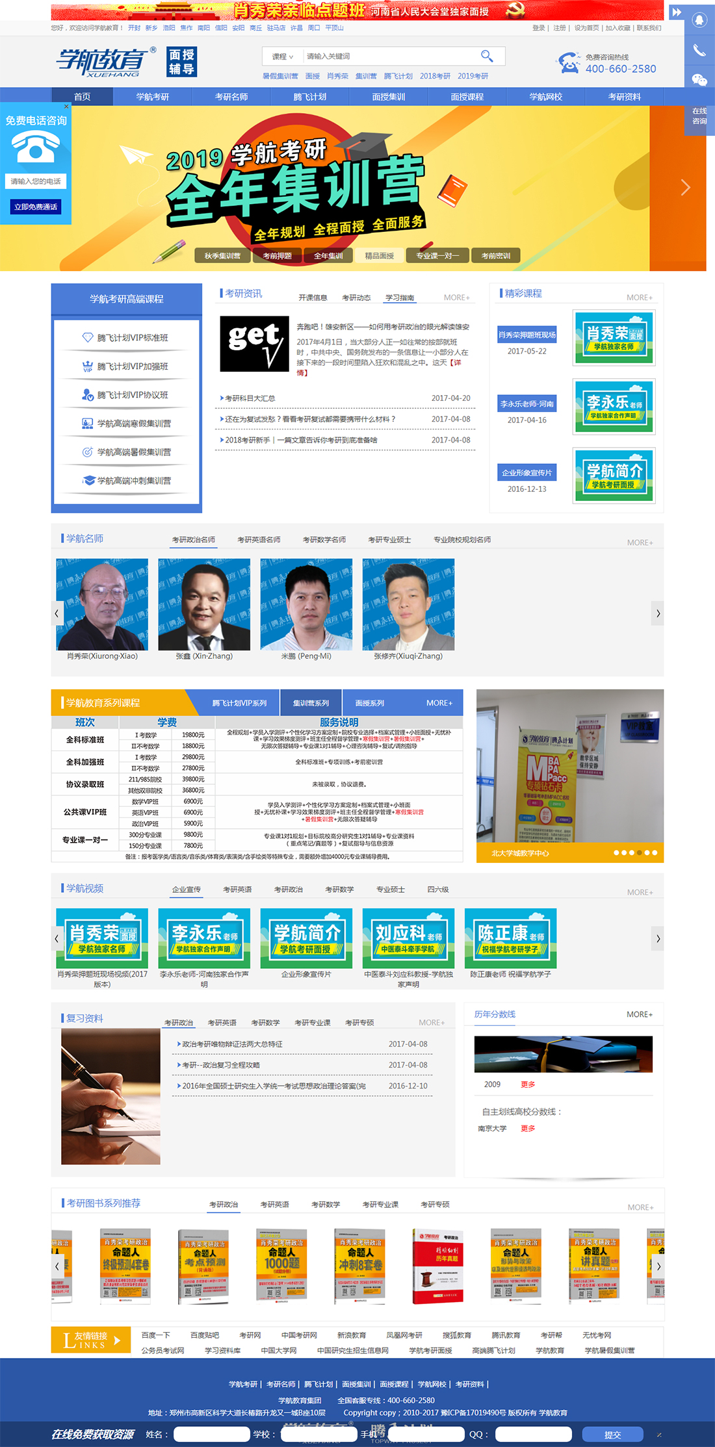Open the 腾飞计划VIP标准班 link
The width and height of the screenshot is (715, 1447).
point(133,338)
